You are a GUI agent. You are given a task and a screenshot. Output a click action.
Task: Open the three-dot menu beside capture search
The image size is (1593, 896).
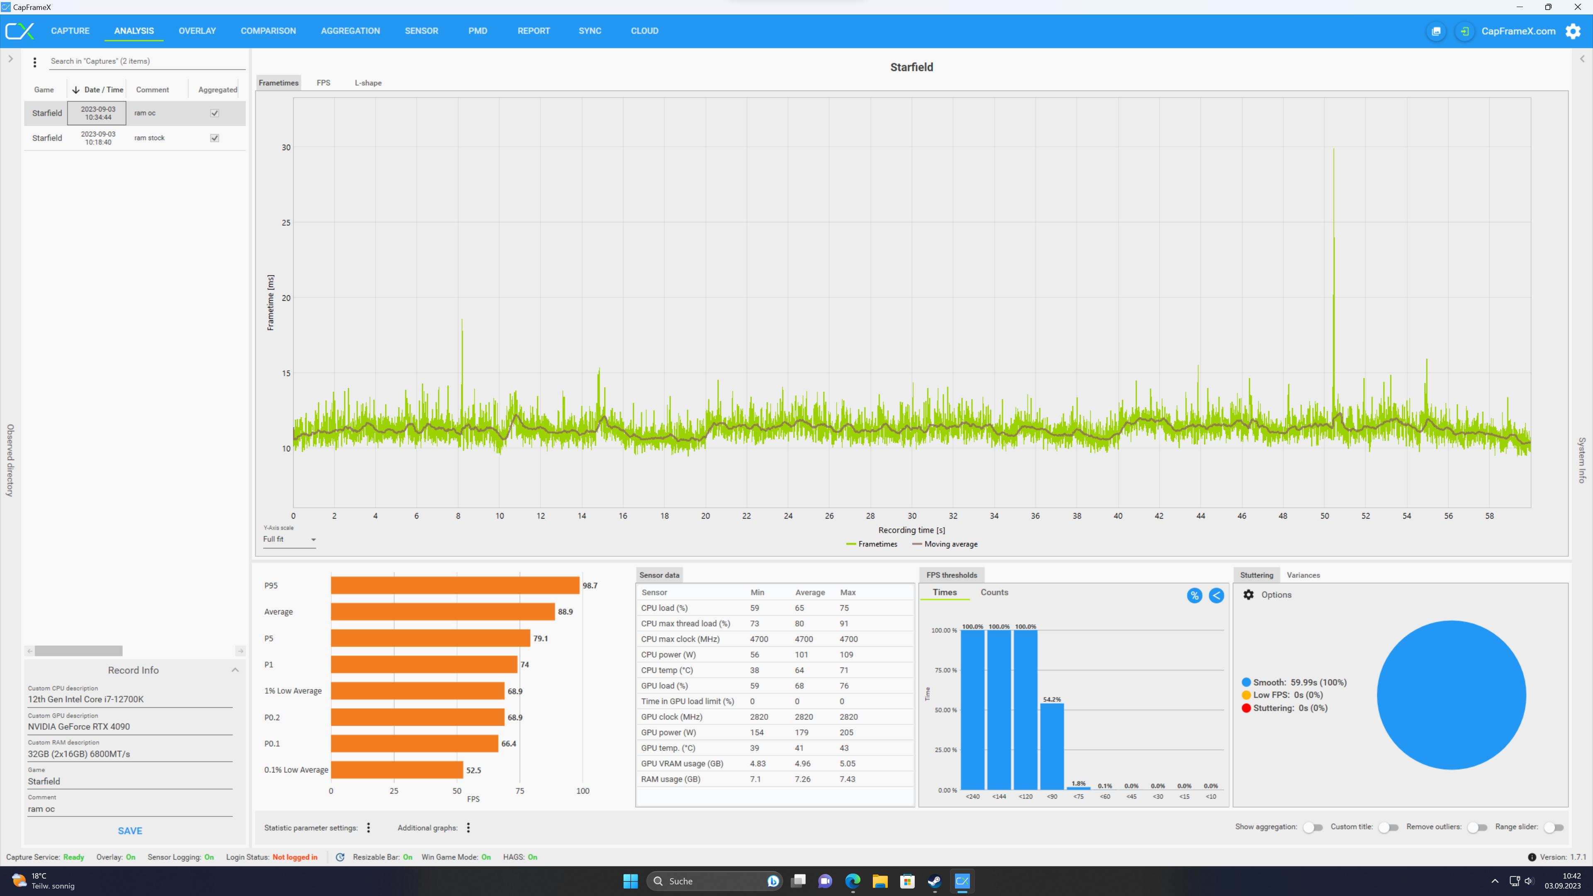pos(34,62)
